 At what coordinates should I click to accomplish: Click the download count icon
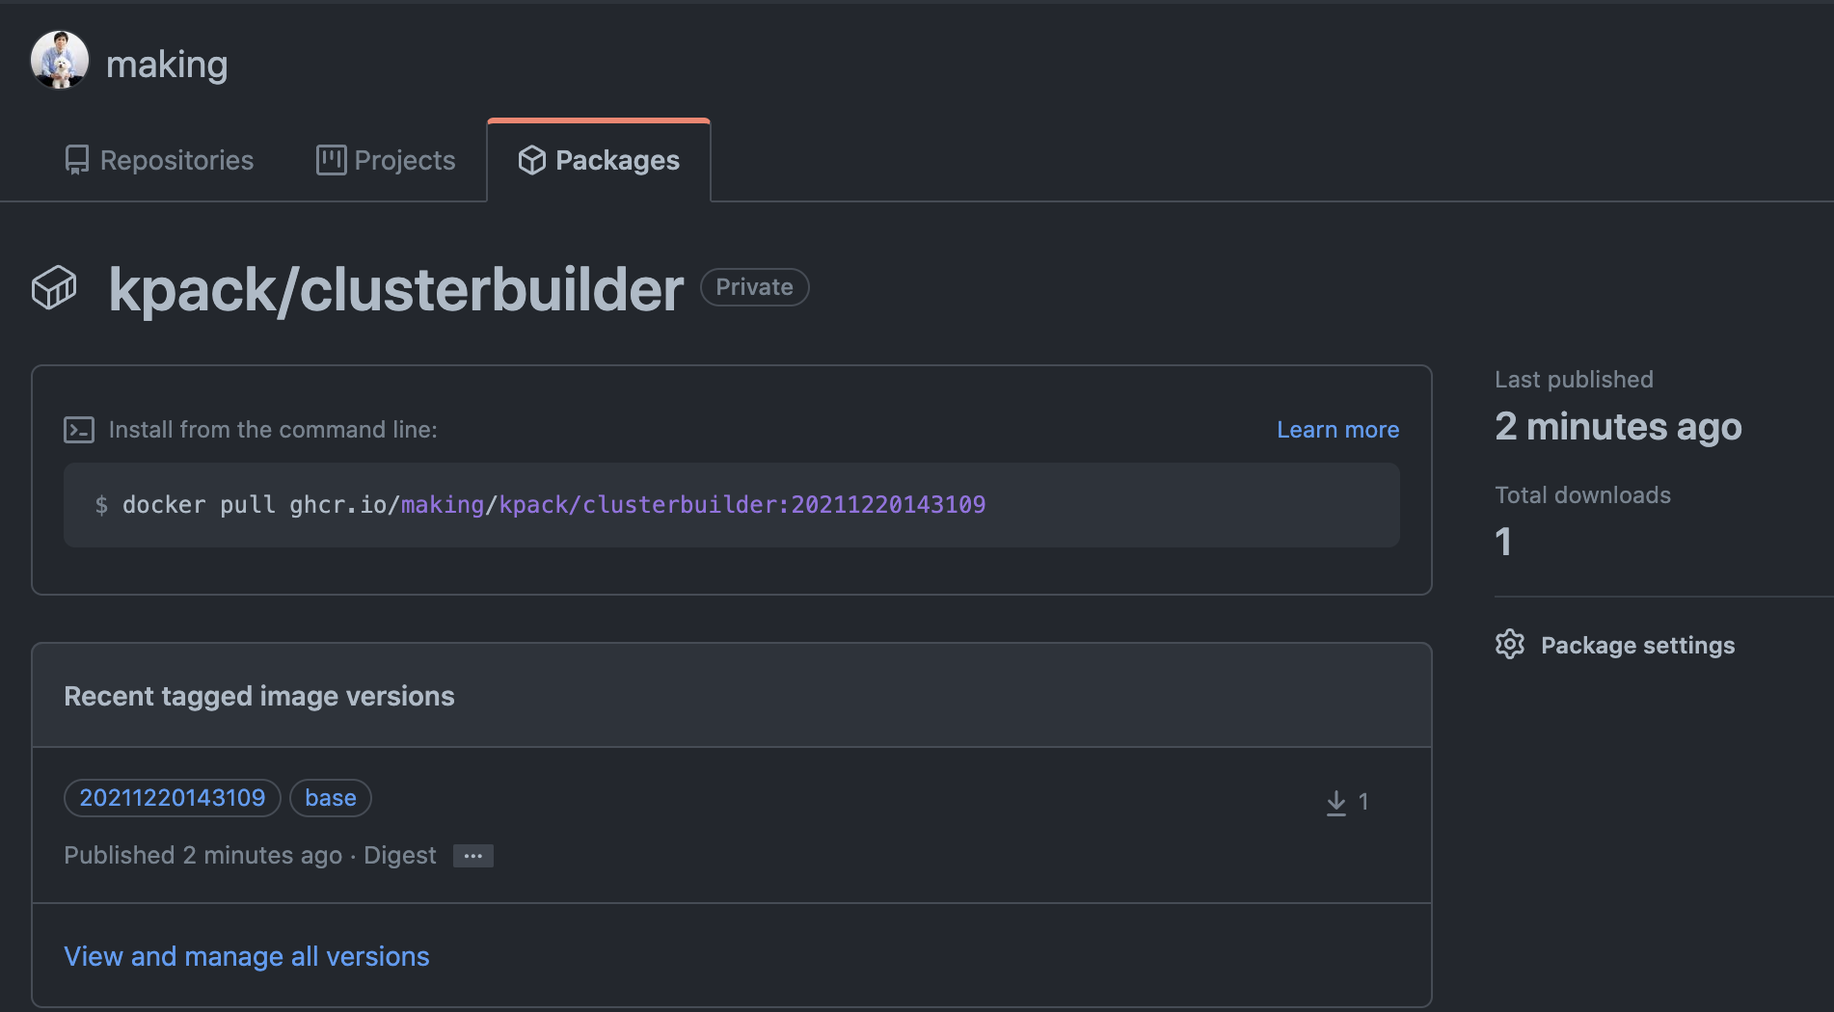click(1335, 802)
